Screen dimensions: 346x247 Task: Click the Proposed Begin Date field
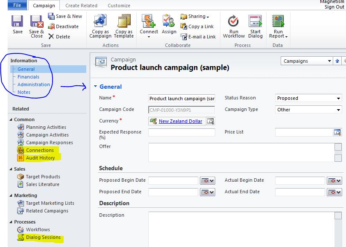tap(173, 180)
